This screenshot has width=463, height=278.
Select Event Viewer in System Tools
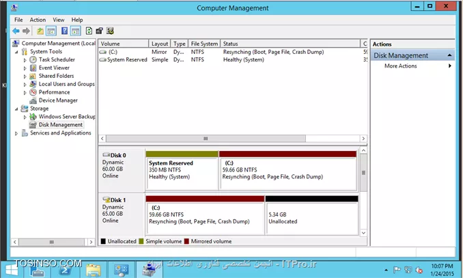[x=53, y=68]
